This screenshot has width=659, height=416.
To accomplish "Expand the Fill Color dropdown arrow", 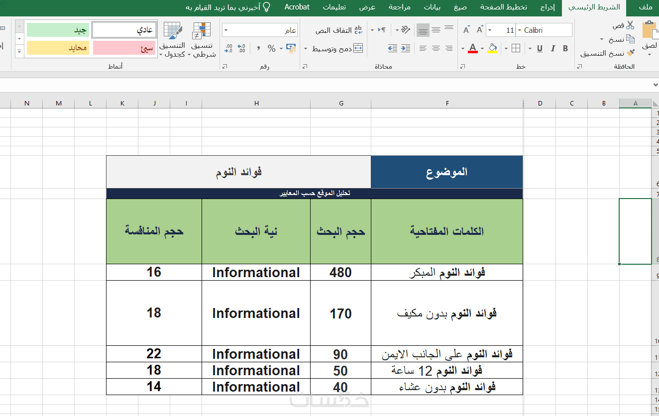I will point(483,48).
